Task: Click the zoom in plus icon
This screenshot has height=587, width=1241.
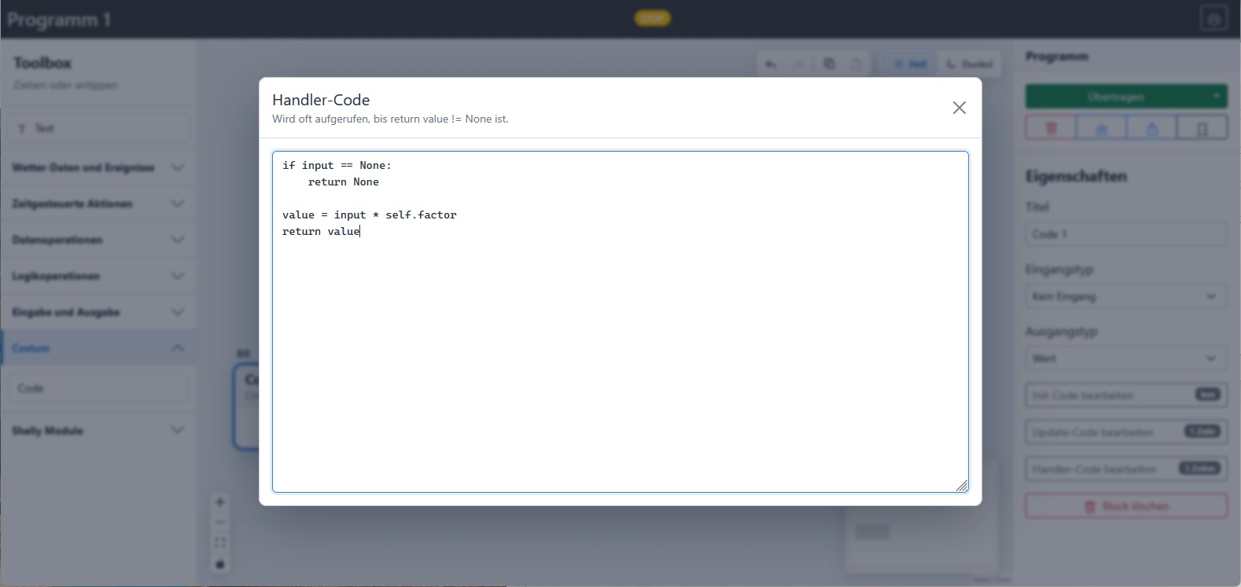Action: point(220,502)
